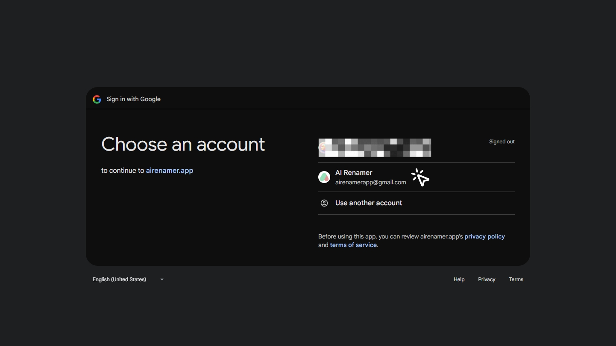The image size is (616, 346).
Task: Review the privacy policy link
Action: pyautogui.click(x=484, y=236)
